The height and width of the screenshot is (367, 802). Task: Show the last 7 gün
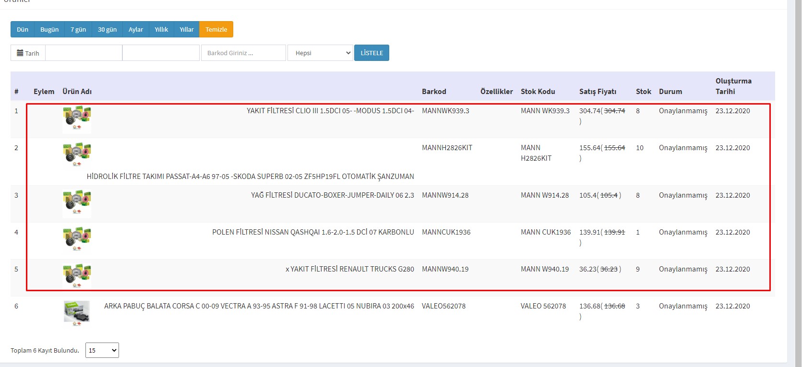[x=78, y=29]
